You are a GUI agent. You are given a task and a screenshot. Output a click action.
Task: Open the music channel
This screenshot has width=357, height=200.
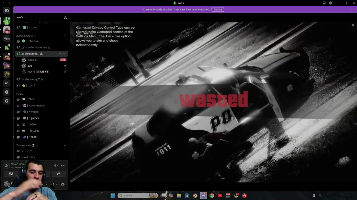click(x=41, y=112)
